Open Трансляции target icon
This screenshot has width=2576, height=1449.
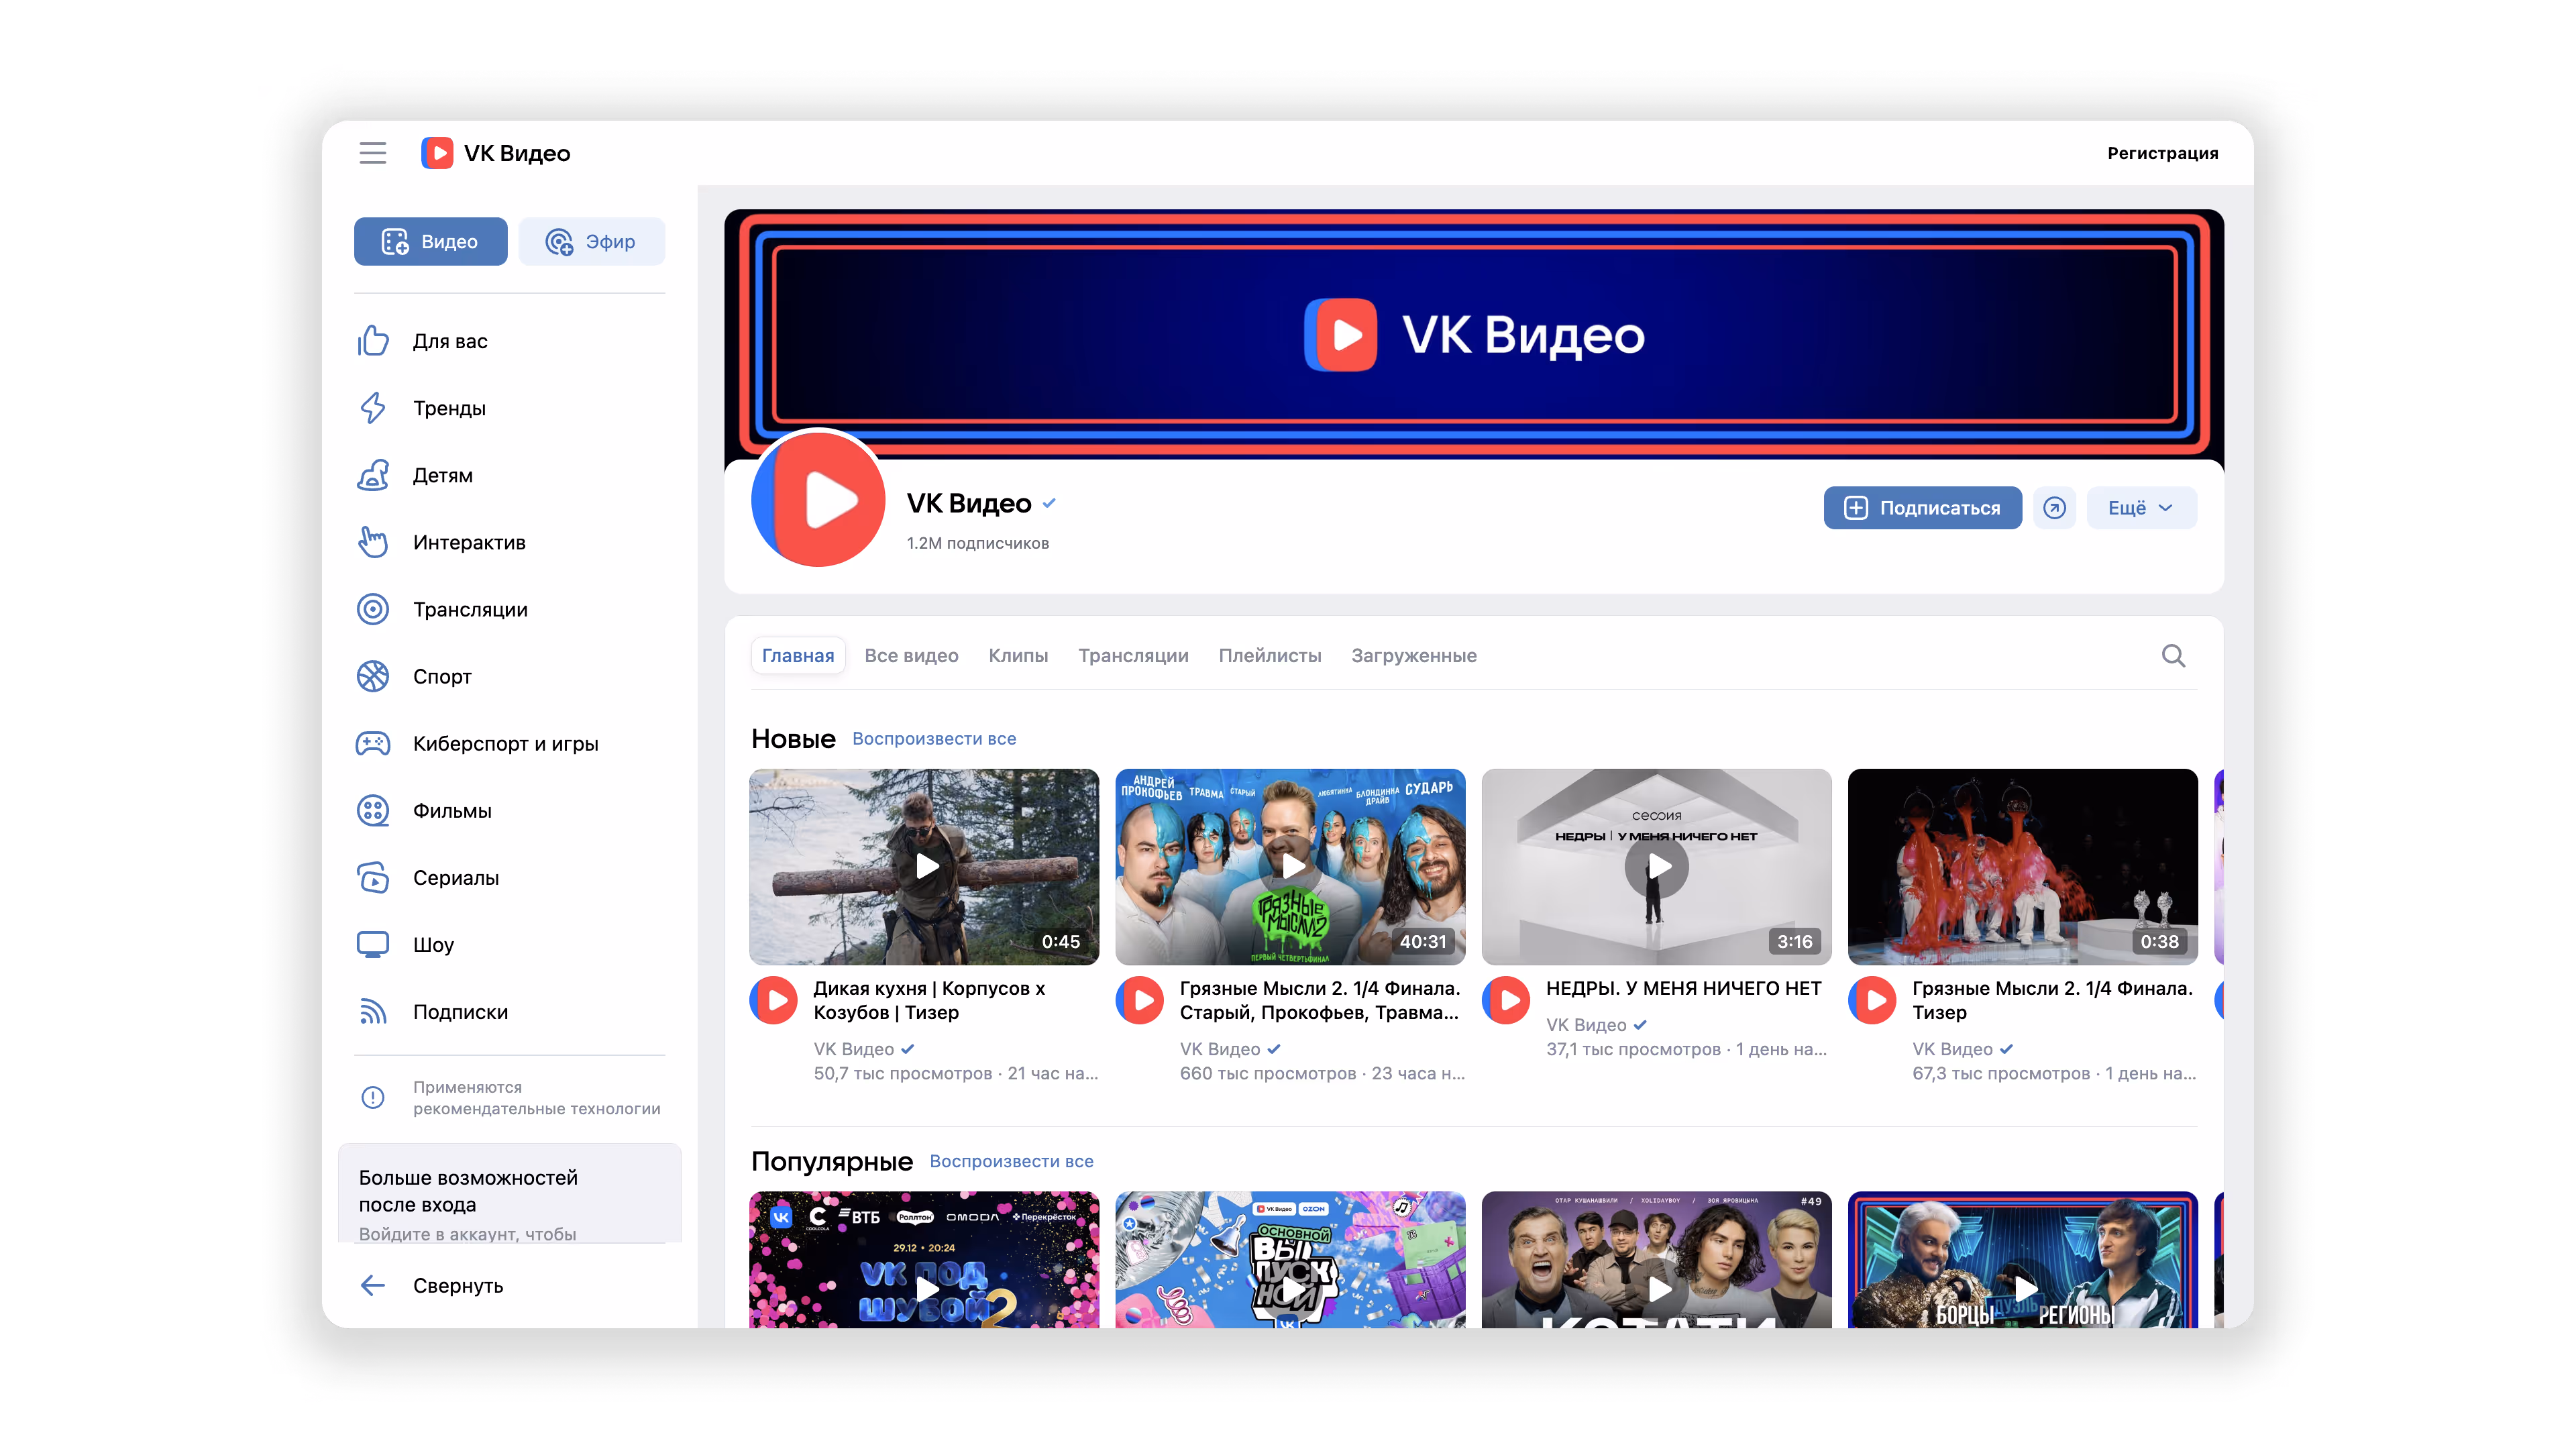pyautogui.click(x=373, y=609)
